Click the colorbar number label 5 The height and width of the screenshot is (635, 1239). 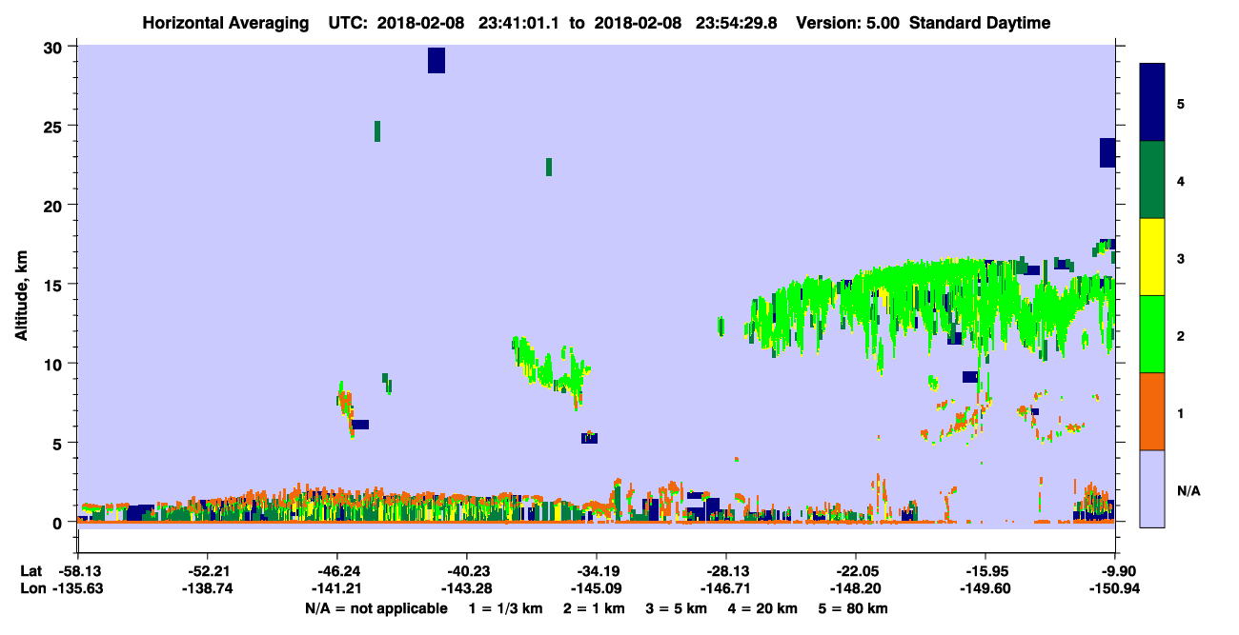[x=1181, y=103]
